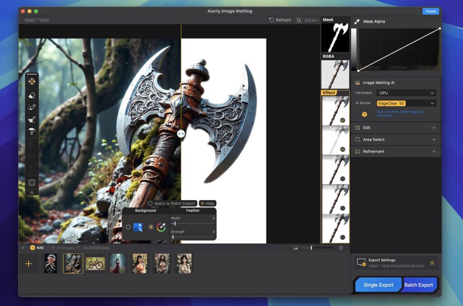Screen dimensions: 463x306
Task: Toggle the Background effect checkmark
Action: point(343,120)
